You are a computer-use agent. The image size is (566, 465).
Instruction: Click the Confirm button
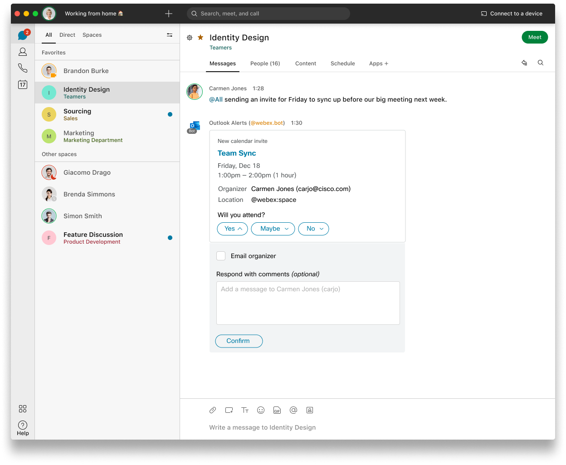(239, 341)
